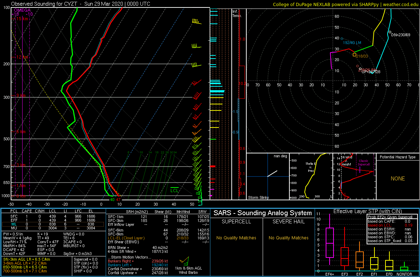This screenshot has width=420, height=277.
Task: Click the 'Potential Hazard Type' header
Action: [x=398, y=157]
